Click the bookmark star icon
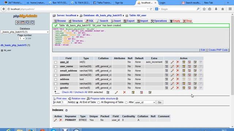 [x=204, y=9]
